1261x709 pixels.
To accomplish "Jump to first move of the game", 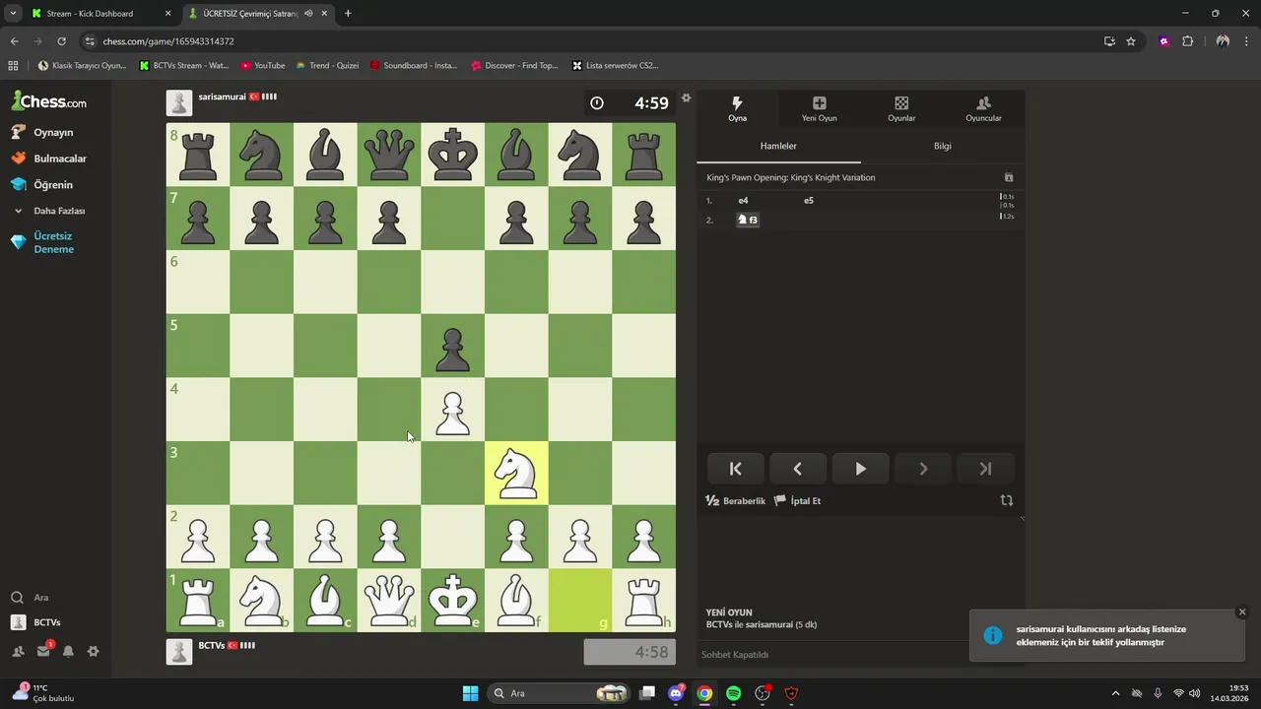I will click(735, 469).
